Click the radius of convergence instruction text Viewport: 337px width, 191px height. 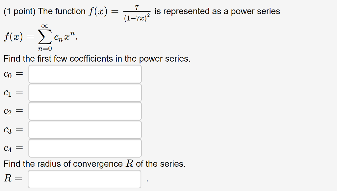[94, 164]
